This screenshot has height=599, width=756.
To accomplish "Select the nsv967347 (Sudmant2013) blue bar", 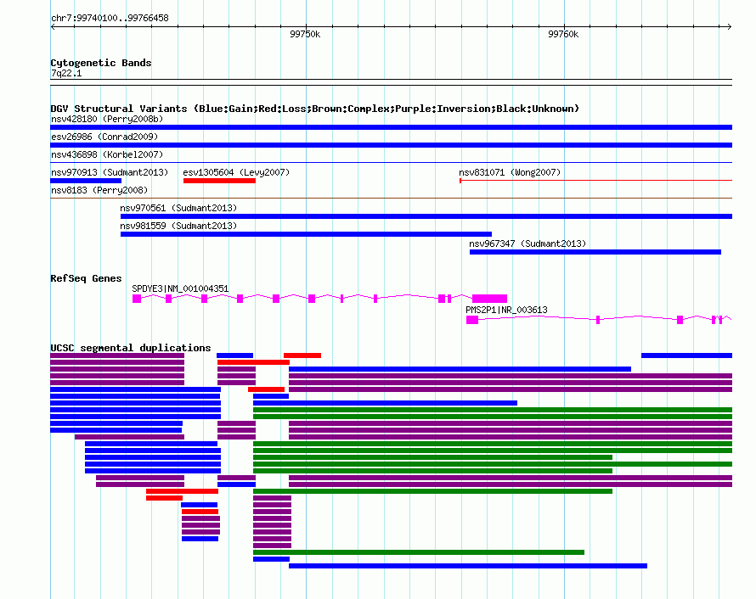I will [x=595, y=252].
